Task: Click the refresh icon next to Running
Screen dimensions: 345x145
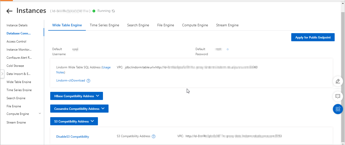Action: [x=113, y=11]
